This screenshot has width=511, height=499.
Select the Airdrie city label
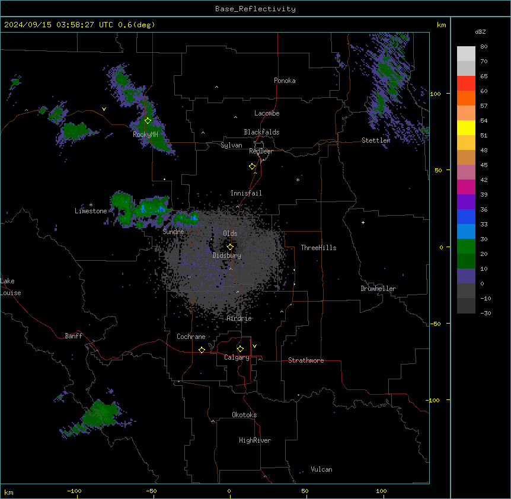tap(239, 318)
